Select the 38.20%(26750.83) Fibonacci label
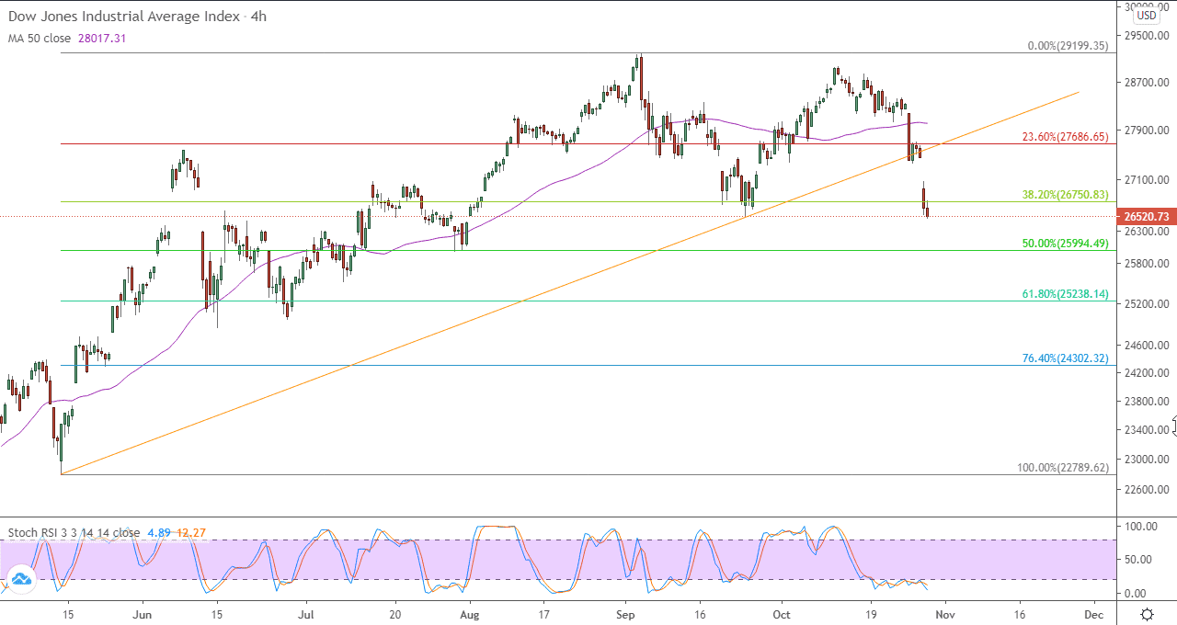This screenshot has width=1177, height=625. pyautogui.click(x=1066, y=195)
